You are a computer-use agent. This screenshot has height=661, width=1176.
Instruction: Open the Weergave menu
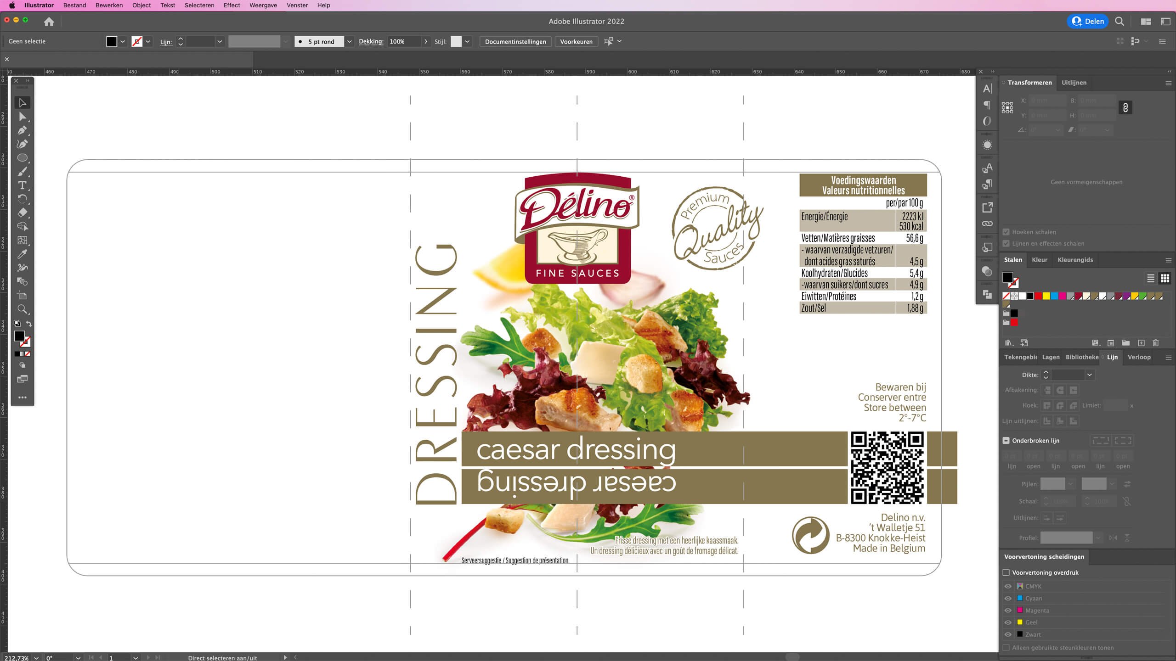point(263,6)
